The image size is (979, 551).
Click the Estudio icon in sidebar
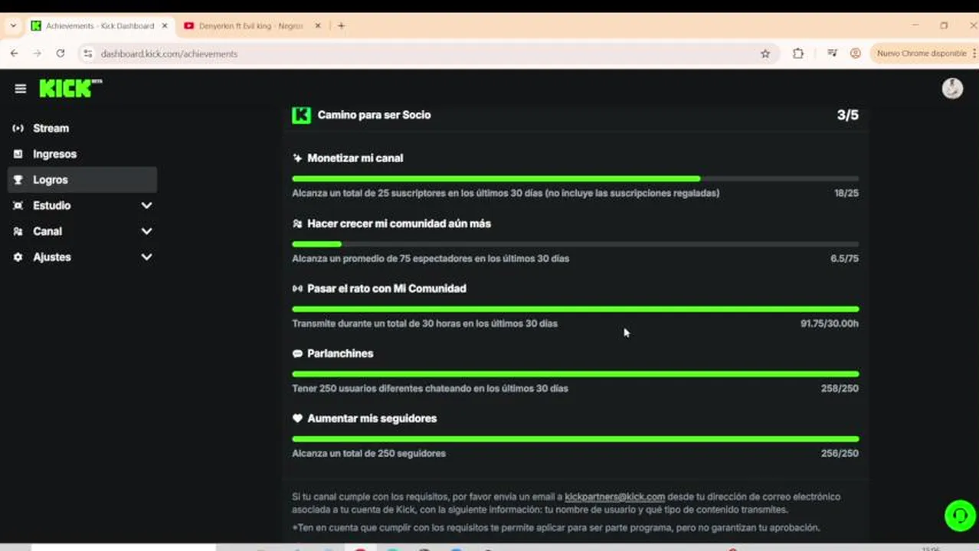tap(18, 206)
